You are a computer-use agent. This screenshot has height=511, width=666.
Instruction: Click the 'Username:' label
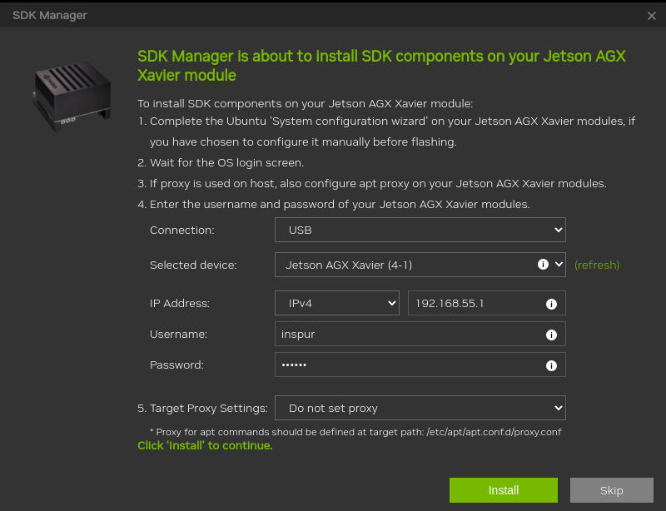point(178,334)
